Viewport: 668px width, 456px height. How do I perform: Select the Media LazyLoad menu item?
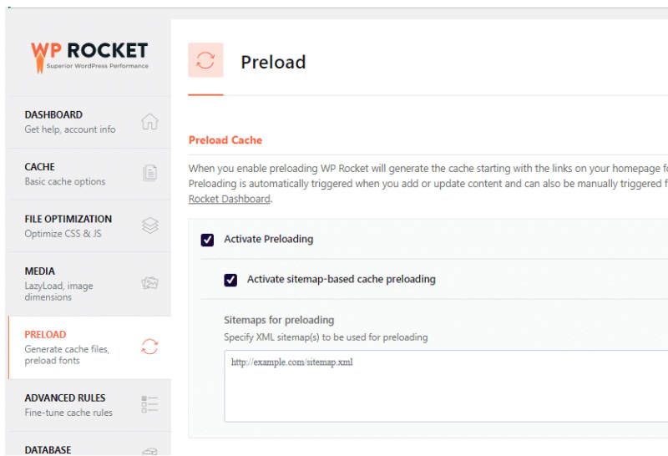[x=89, y=284]
